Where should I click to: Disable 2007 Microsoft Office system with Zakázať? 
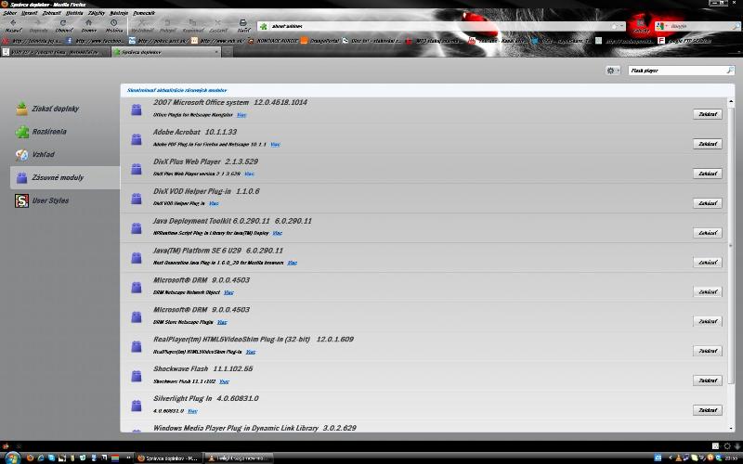[708, 114]
